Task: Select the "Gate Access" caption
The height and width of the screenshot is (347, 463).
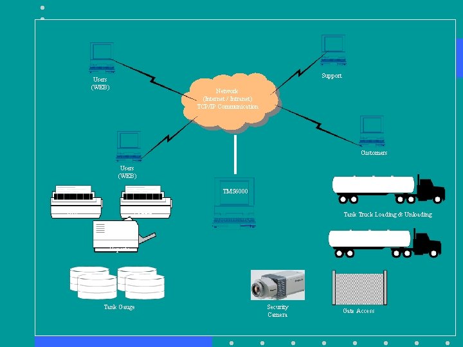Action: tap(358, 311)
